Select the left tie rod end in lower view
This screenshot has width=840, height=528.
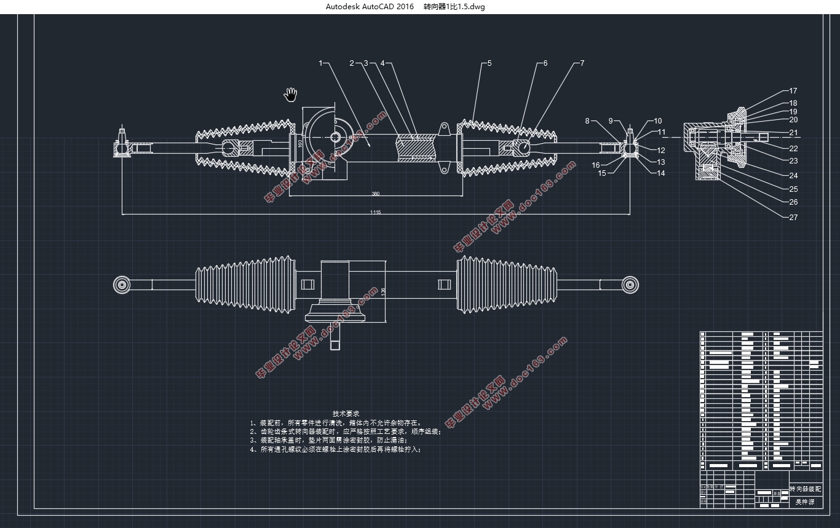(121, 284)
